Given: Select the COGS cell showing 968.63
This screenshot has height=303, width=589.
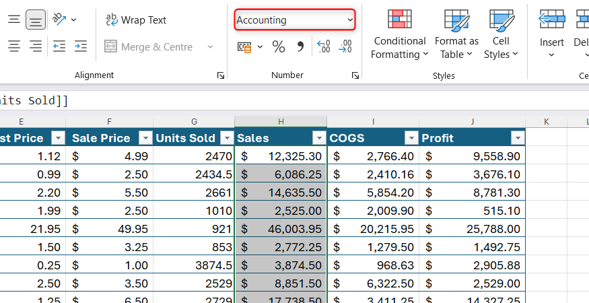Looking at the screenshot, I should tap(373, 265).
